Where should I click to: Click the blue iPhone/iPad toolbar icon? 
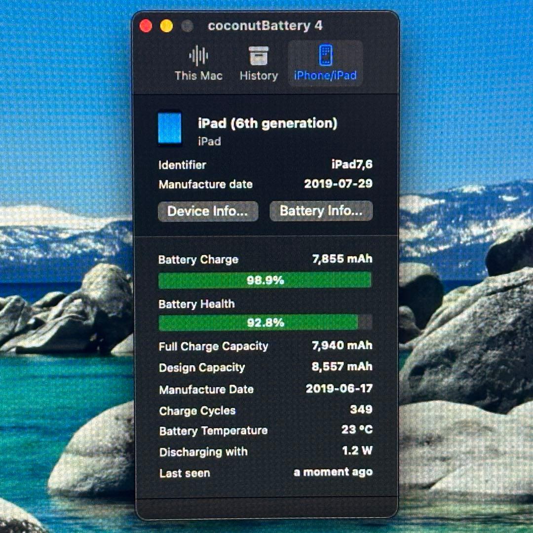tap(325, 55)
